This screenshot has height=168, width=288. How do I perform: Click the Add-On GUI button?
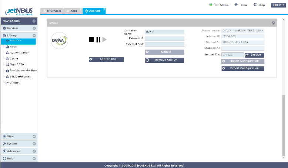click(106, 59)
